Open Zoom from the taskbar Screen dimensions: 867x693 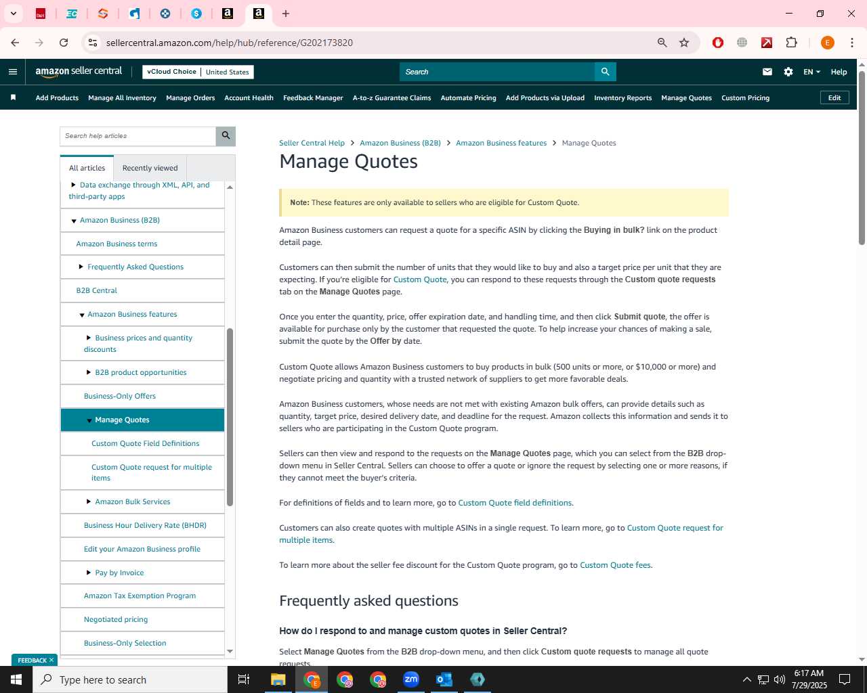[411, 679]
